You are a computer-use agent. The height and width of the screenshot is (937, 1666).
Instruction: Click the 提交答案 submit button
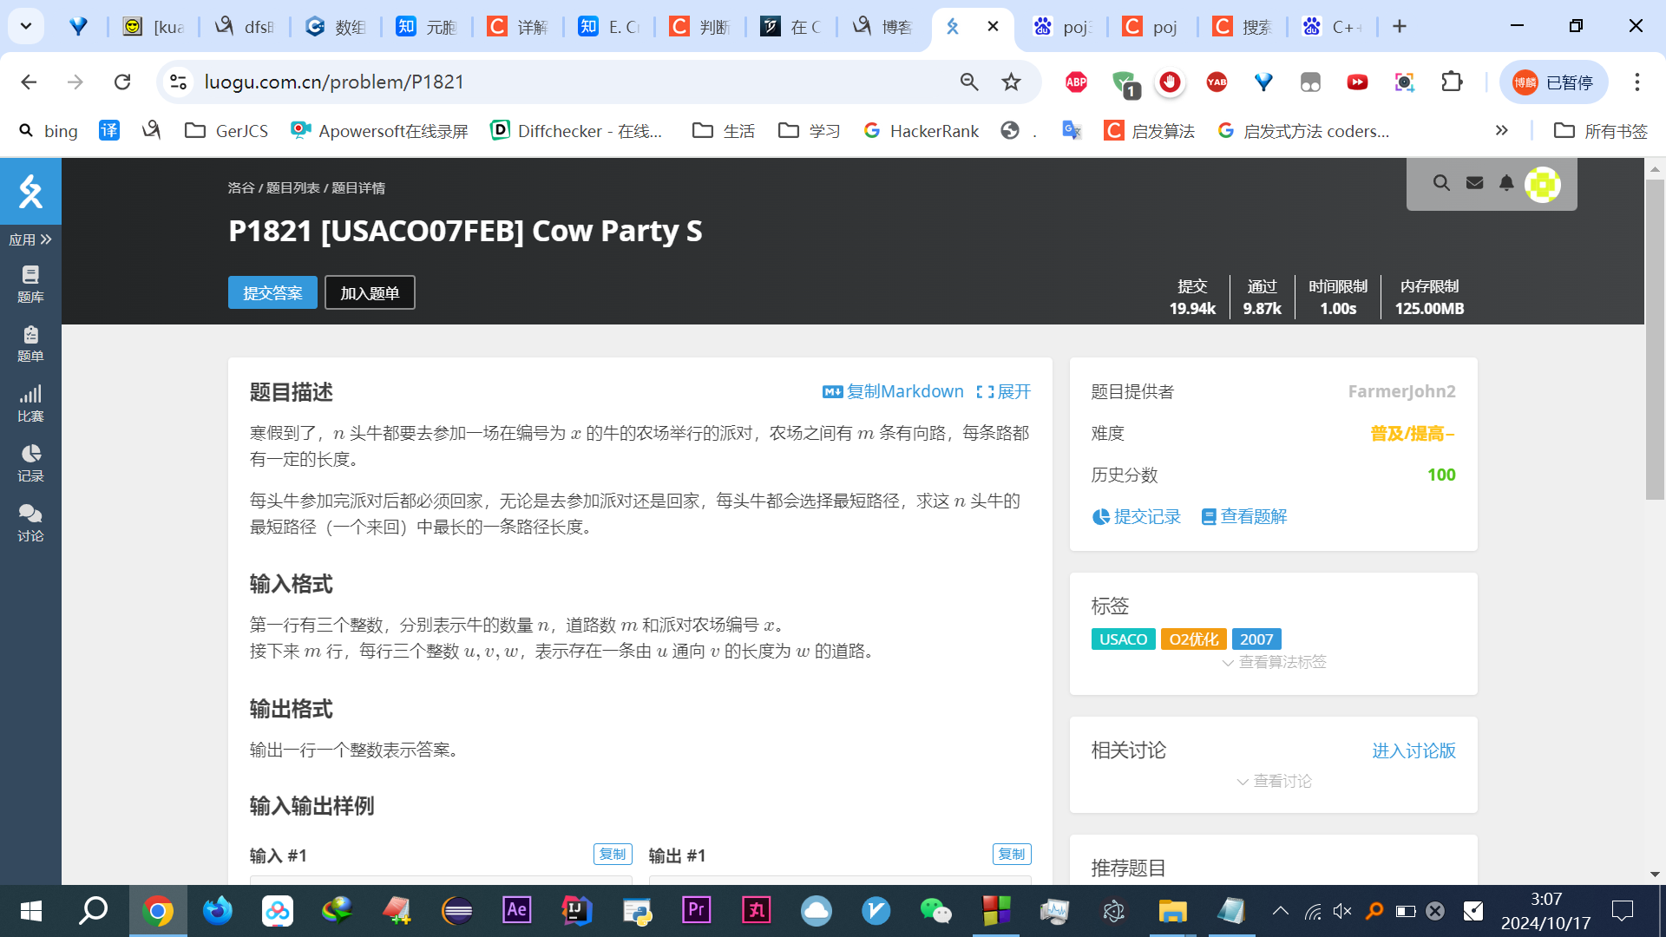tap(272, 293)
